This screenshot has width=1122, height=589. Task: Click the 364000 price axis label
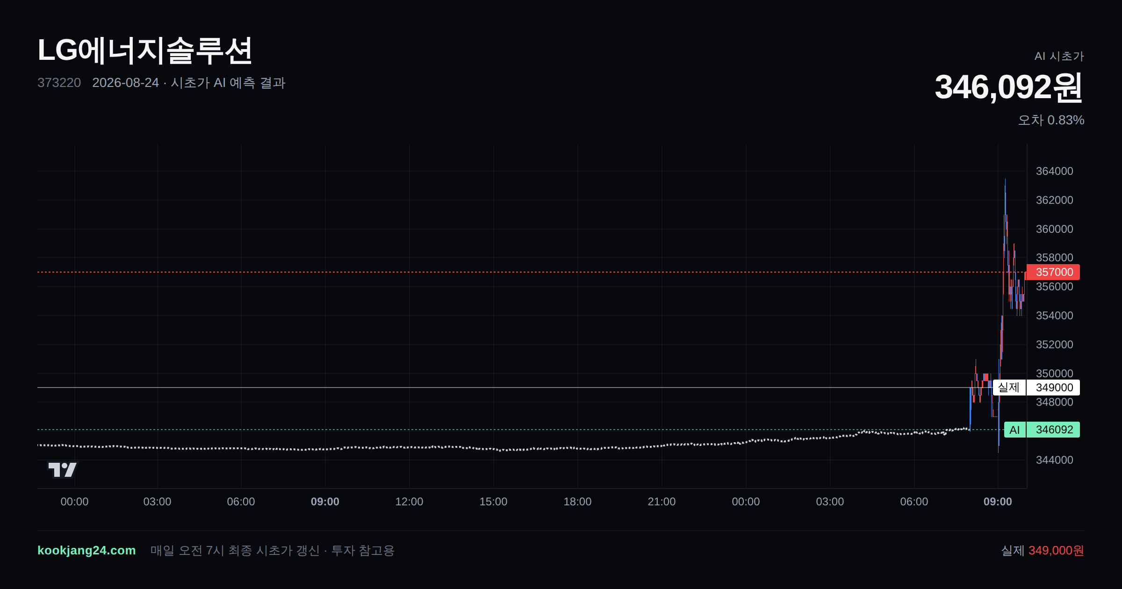(x=1054, y=171)
